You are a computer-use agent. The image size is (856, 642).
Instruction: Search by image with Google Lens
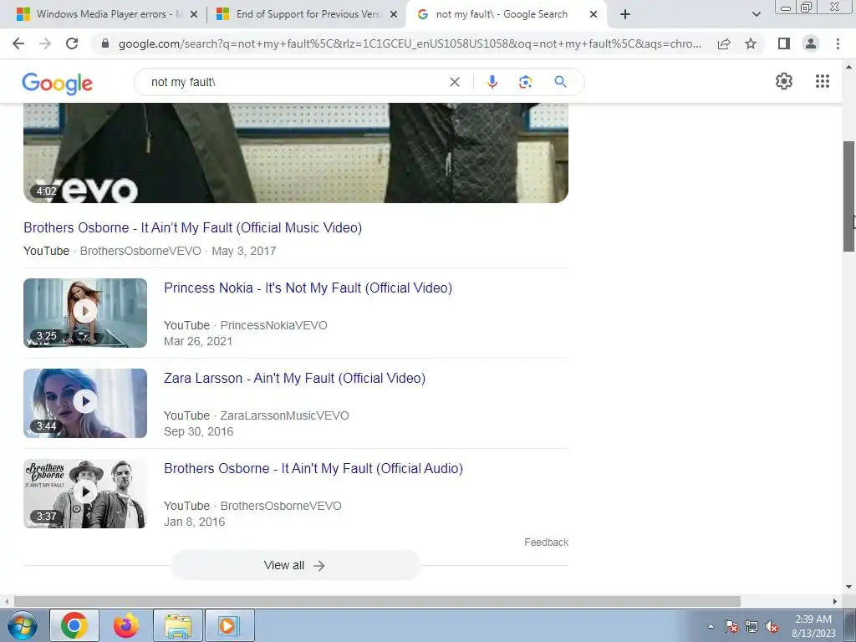tap(525, 82)
